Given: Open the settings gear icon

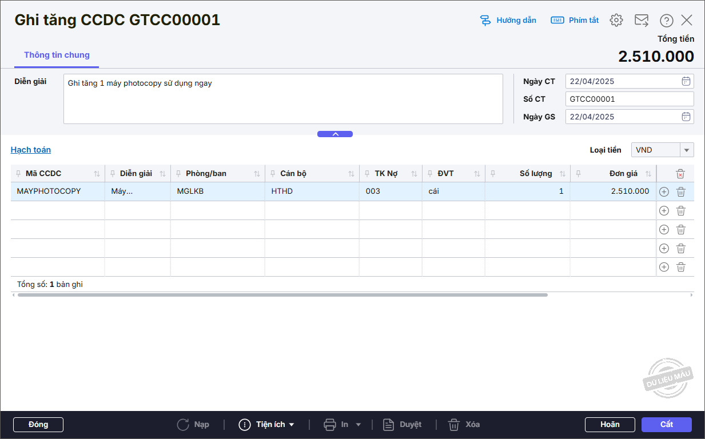Looking at the screenshot, I should pyautogui.click(x=616, y=20).
